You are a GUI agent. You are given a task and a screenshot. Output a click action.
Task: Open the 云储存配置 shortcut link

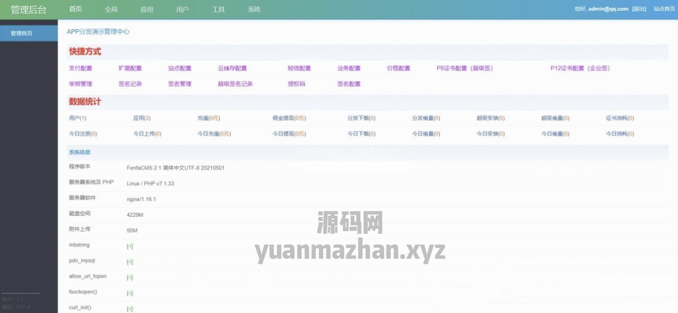pos(232,69)
